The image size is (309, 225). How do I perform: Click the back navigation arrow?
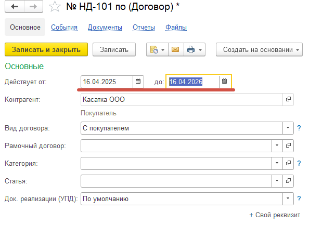coord(15,7)
